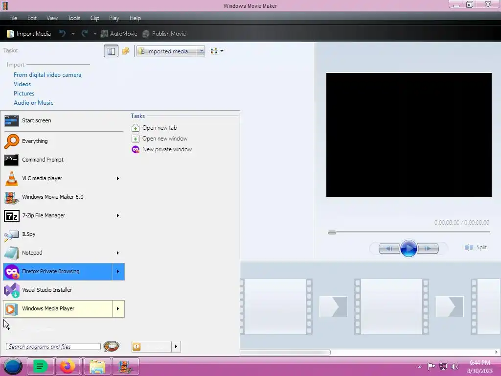The width and height of the screenshot is (501, 376).
Task: Click the Search programs and files field
Action: (x=53, y=347)
